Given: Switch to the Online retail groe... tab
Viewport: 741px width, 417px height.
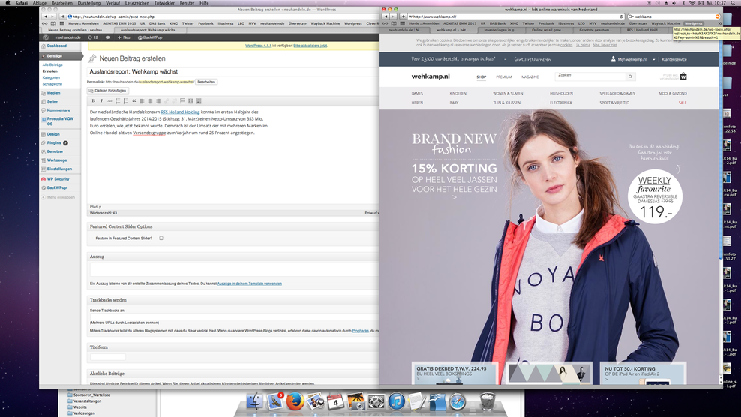Looking at the screenshot, I should 547,30.
